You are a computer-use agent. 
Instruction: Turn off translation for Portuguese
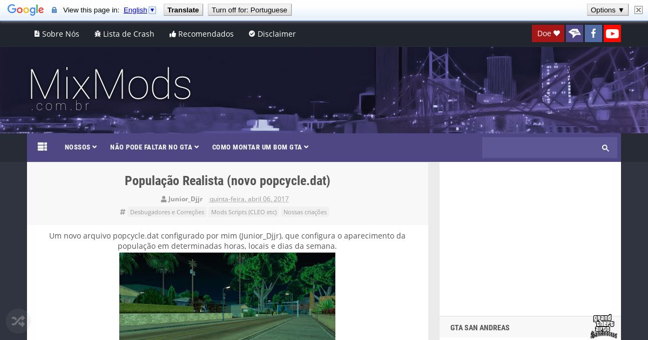249,10
